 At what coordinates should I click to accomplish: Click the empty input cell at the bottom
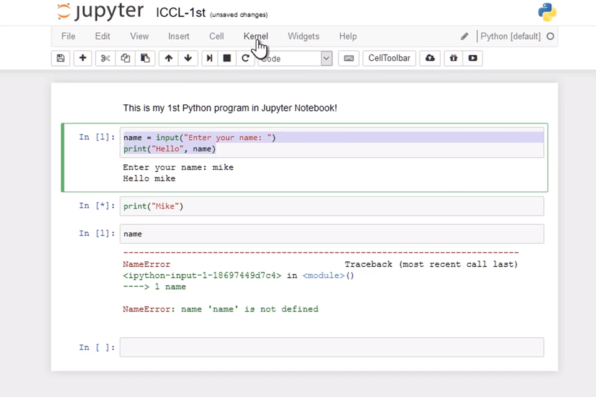point(331,347)
